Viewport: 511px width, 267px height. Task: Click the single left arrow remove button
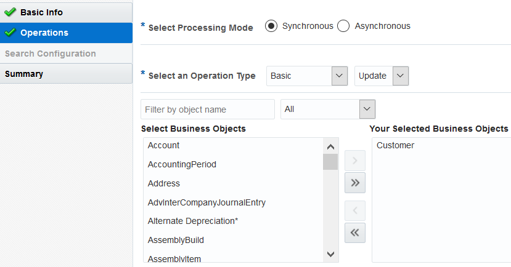(x=355, y=210)
